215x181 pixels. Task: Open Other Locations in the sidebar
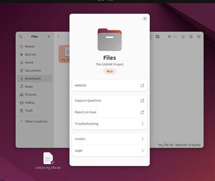coord(35,121)
